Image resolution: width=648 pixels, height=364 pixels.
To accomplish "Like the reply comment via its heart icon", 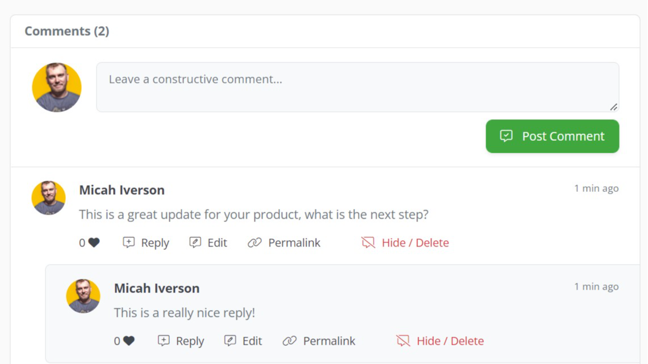I will pyautogui.click(x=129, y=341).
